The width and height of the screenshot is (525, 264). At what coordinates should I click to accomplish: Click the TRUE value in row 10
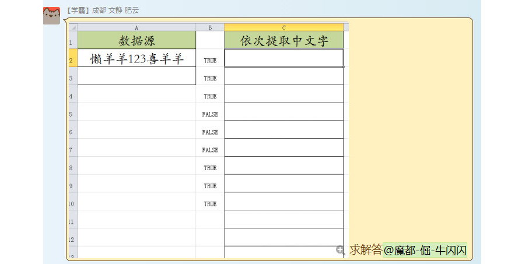tap(210, 204)
